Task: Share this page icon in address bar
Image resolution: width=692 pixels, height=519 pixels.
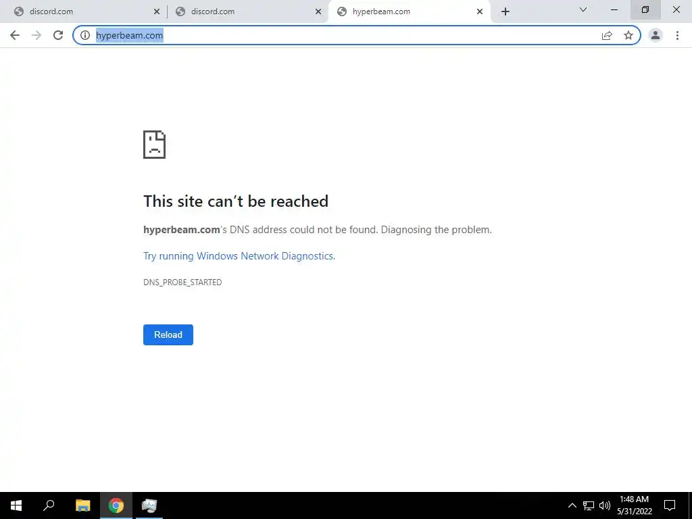Action: (607, 35)
